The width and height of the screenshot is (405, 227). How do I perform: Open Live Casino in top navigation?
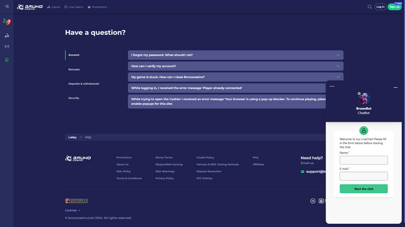pyautogui.click(x=74, y=7)
